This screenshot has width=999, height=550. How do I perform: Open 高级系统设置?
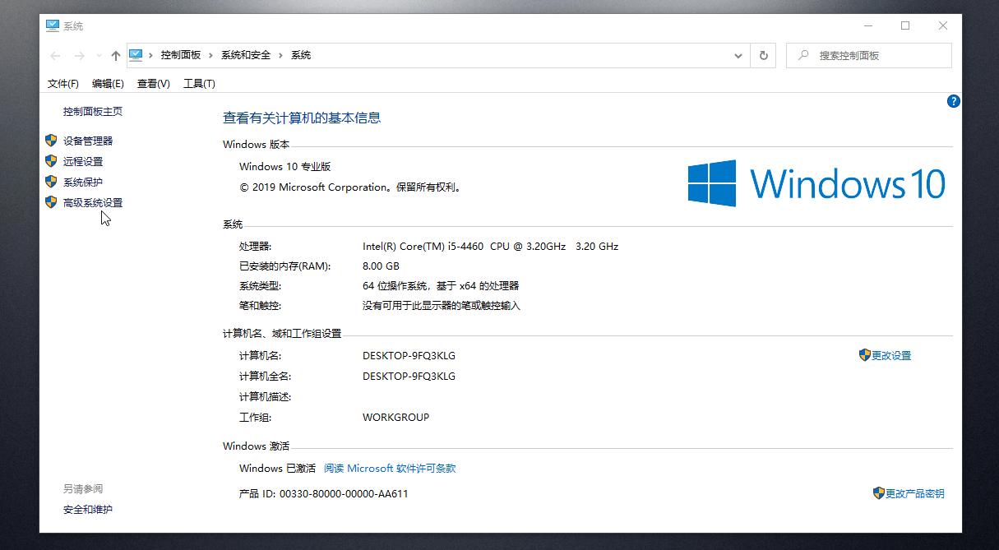tap(93, 202)
